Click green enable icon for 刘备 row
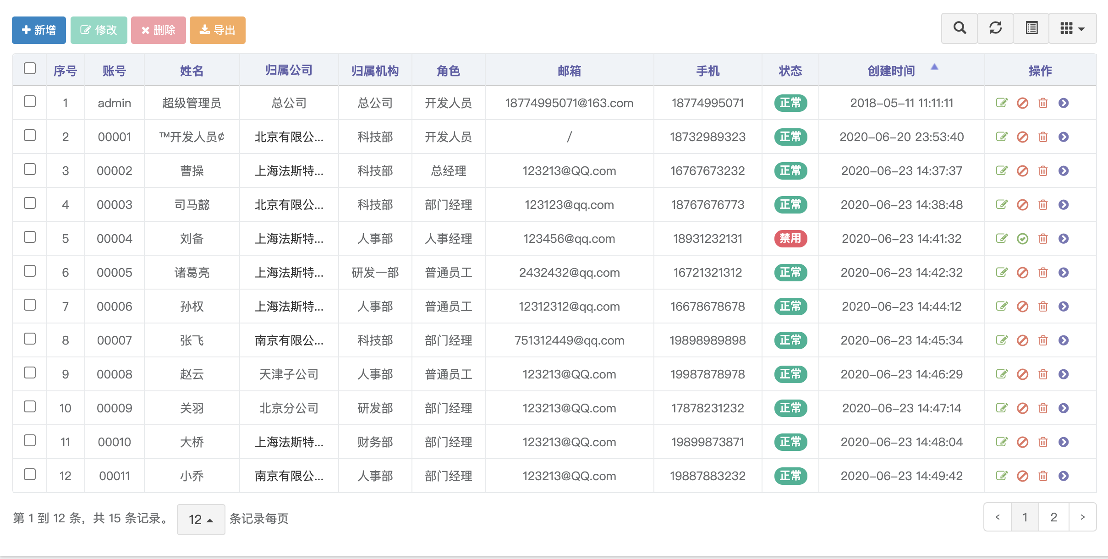 click(x=1022, y=239)
